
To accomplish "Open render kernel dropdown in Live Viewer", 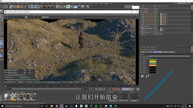I will click(x=45, y=17).
